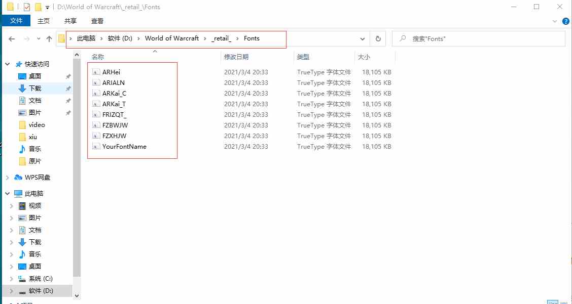Open the Customize Quick Access Toolbar dropdown
572x304 pixels.
tap(47, 7)
